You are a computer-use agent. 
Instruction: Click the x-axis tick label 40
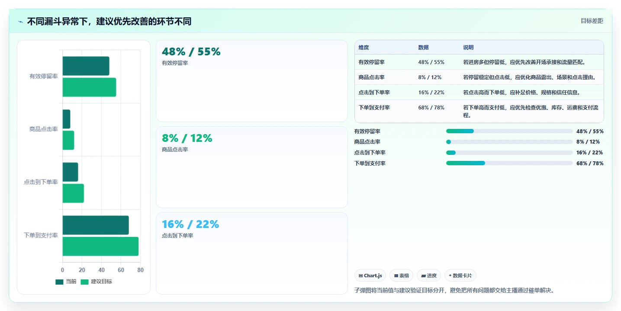click(101, 270)
